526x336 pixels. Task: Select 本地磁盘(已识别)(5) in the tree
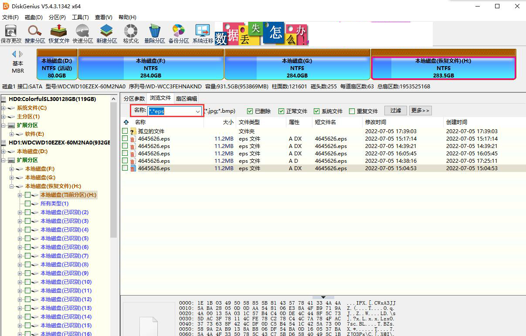[x=64, y=239]
